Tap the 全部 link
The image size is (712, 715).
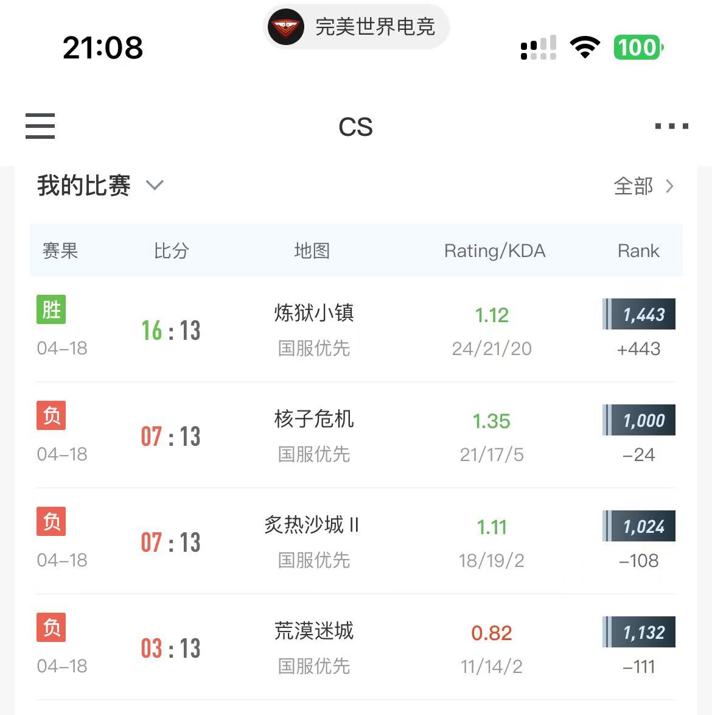point(633,186)
